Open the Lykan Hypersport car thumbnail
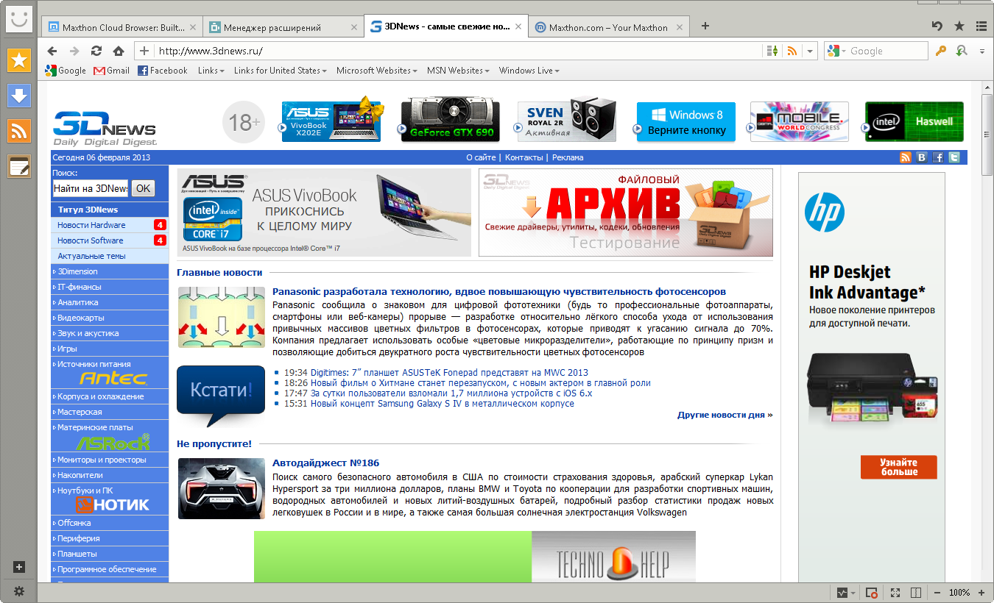The width and height of the screenshot is (994, 603). coord(222,488)
